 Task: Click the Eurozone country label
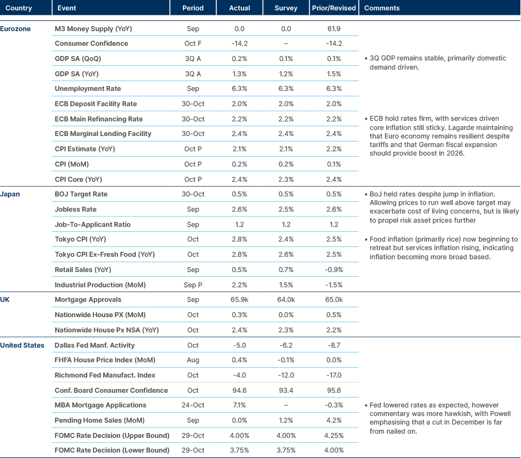click(x=15, y=28)
